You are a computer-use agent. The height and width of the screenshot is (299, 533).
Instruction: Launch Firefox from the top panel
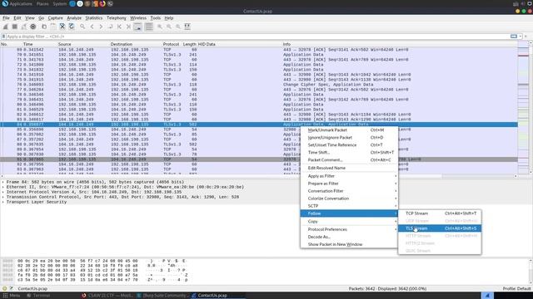pyautogui.click(x=102, y=3)
